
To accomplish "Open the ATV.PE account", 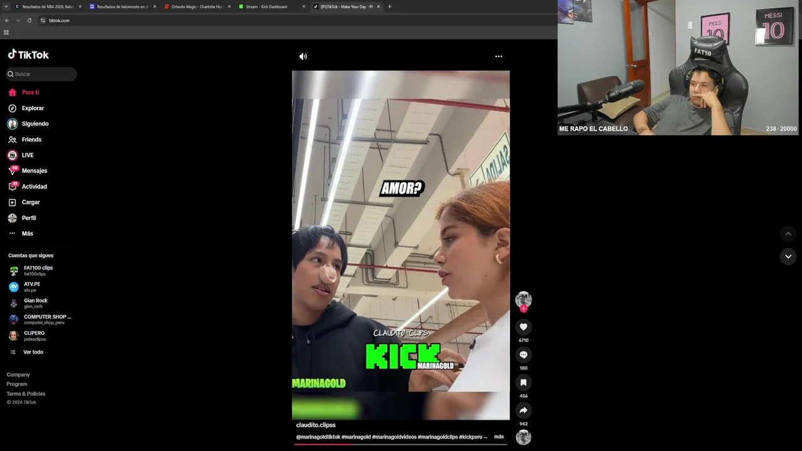I will click(x=24, y=286).
